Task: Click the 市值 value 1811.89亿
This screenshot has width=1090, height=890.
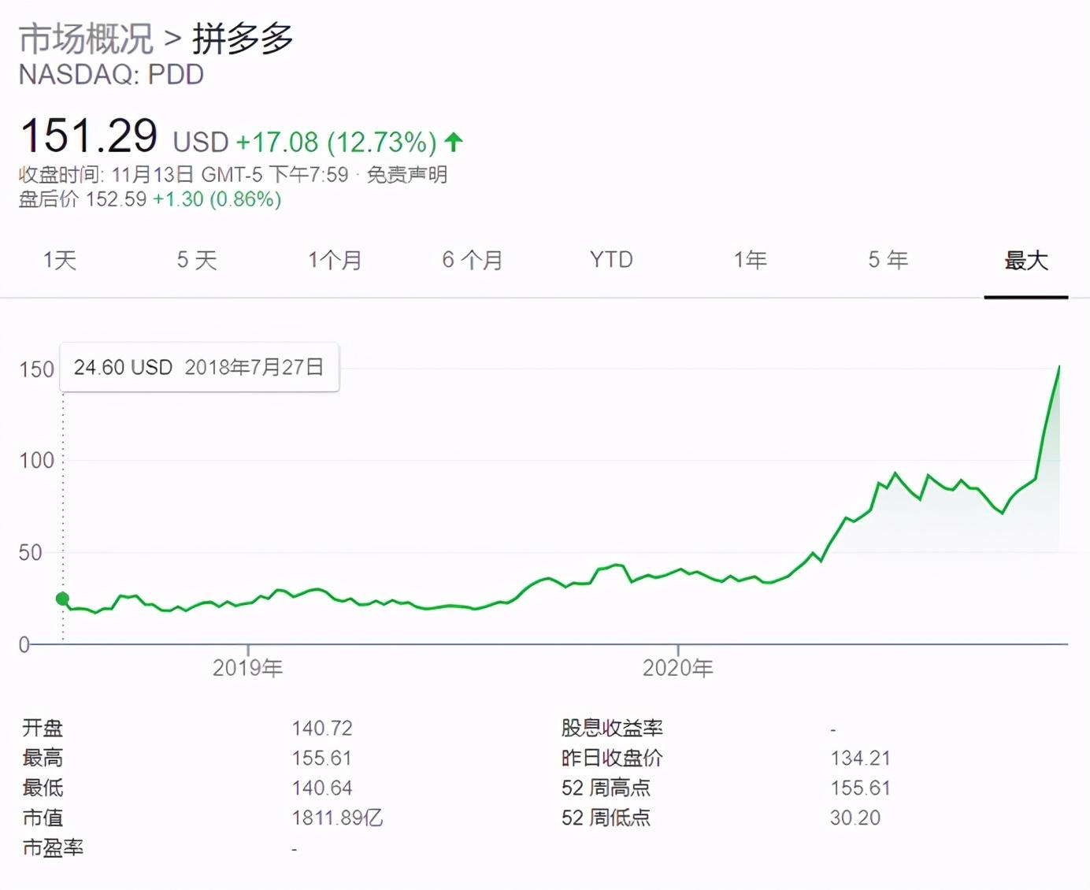Action: pos(337,818)
